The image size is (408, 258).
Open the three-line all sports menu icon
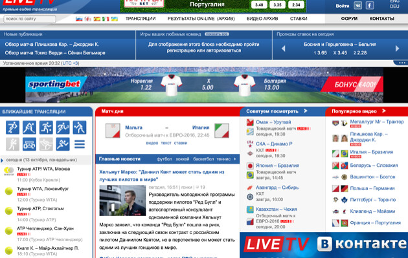pos(80,144)
